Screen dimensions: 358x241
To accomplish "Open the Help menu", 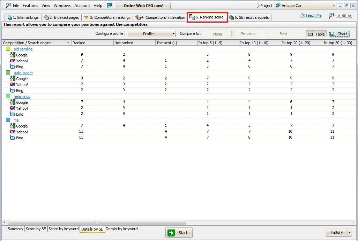I will point(98,6).
